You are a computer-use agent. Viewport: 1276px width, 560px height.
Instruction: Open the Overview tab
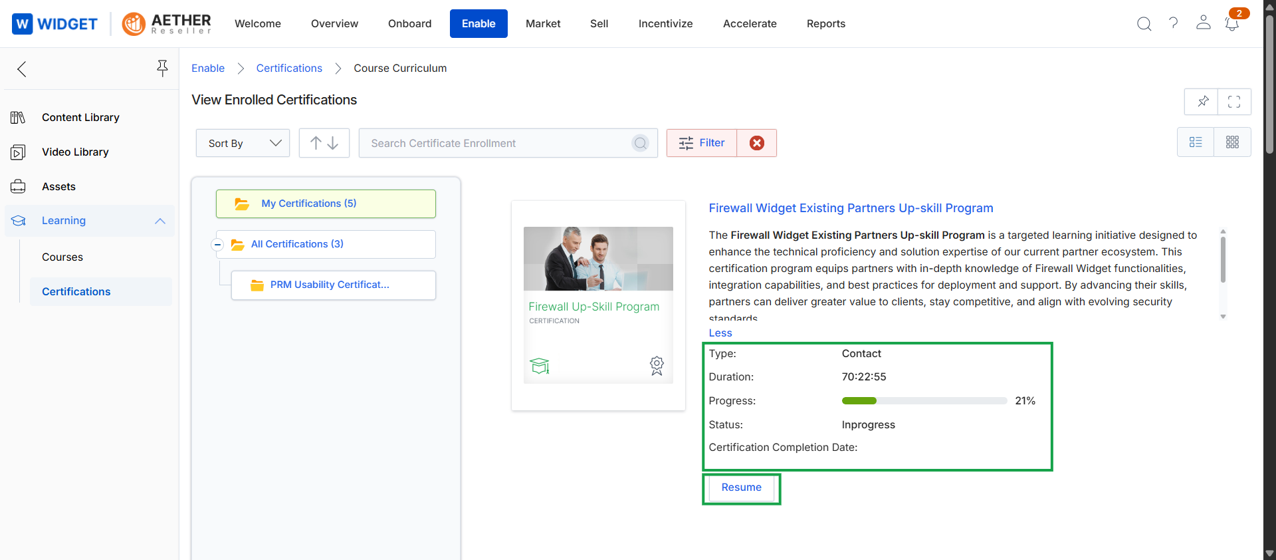pyautogui.click(x=334, y=24)
